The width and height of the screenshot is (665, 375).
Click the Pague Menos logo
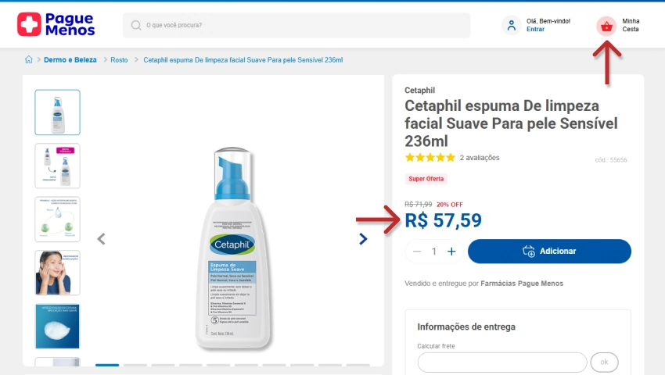pos(56,24)
